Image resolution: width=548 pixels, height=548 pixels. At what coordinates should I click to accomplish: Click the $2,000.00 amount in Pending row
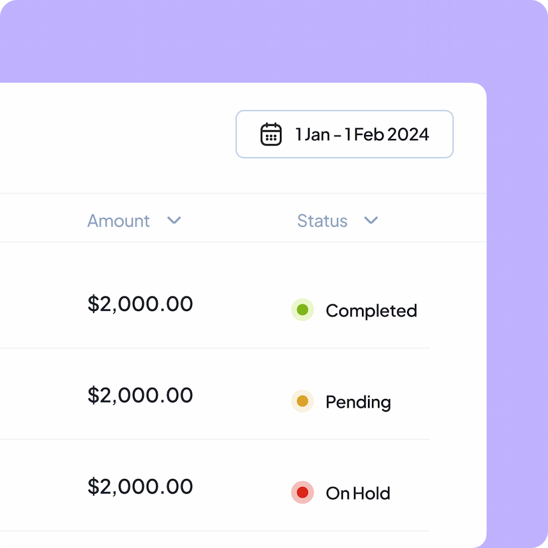coord(140,396)
